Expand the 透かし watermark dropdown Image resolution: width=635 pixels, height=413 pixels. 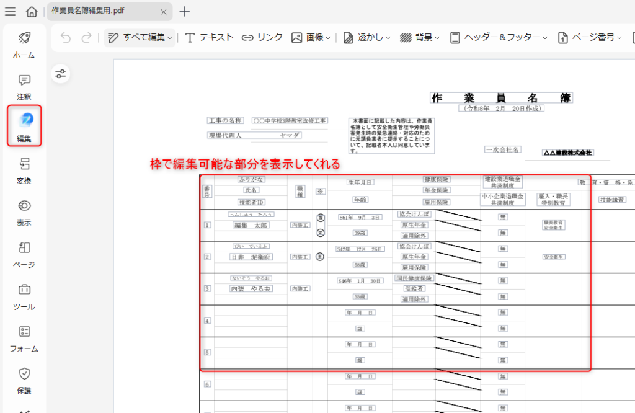(x=367, y=38)
